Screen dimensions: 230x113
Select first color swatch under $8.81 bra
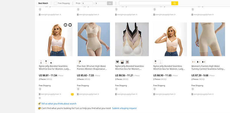tap(41, 62)
